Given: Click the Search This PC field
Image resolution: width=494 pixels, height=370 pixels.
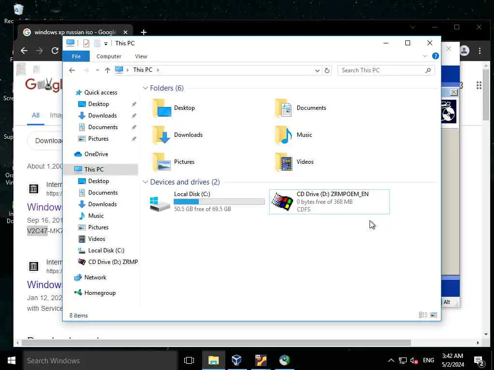Looking at the screenshot, I should coord(386,70).
